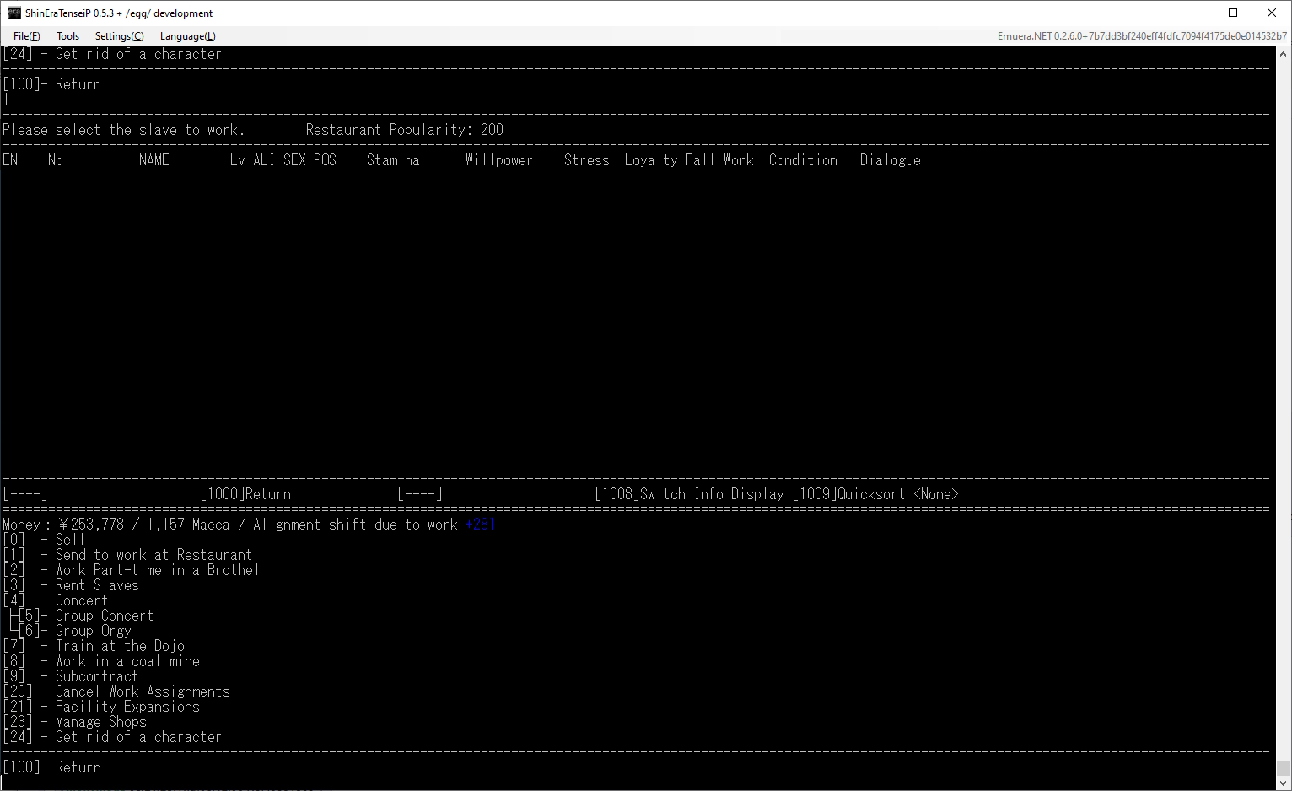Click the blue +28 alignment shift value
Screen dimensions: 1292x791
coord(480,525)
